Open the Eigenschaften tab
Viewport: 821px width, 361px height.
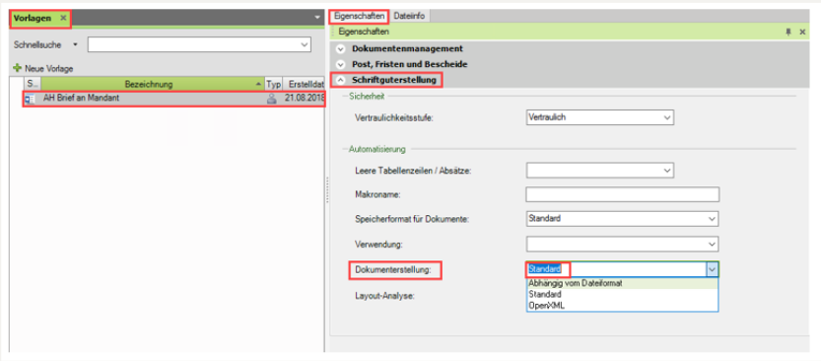[x=359, y=16]
